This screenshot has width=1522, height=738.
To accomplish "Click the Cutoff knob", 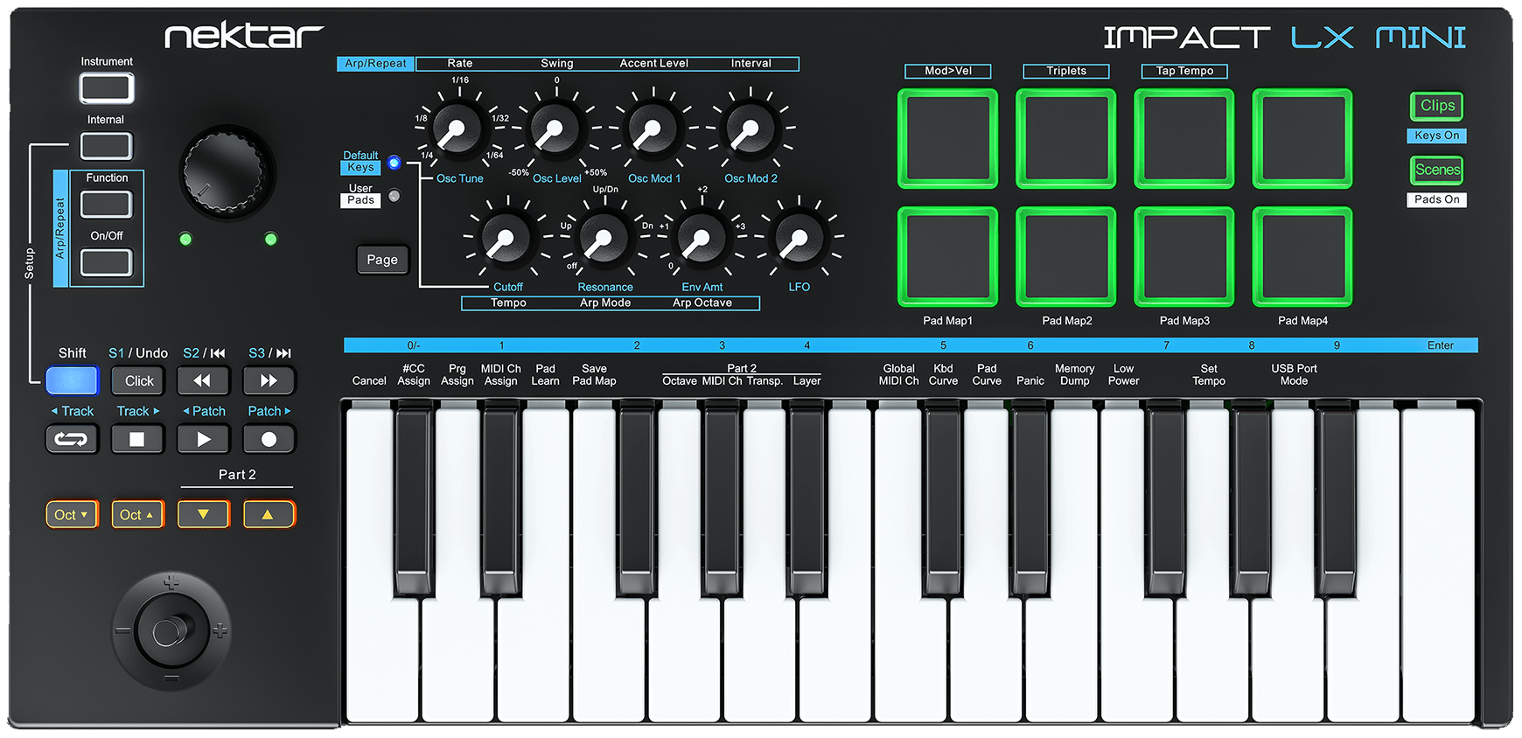I will pyautogui.click(x=506, y=240).
